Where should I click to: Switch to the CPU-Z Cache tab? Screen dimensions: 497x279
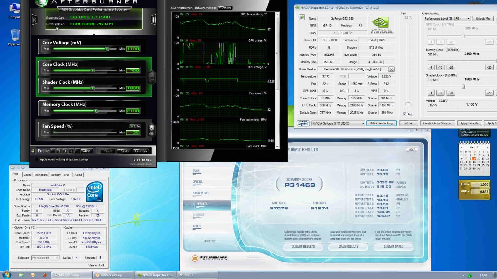tap(27, 175)
